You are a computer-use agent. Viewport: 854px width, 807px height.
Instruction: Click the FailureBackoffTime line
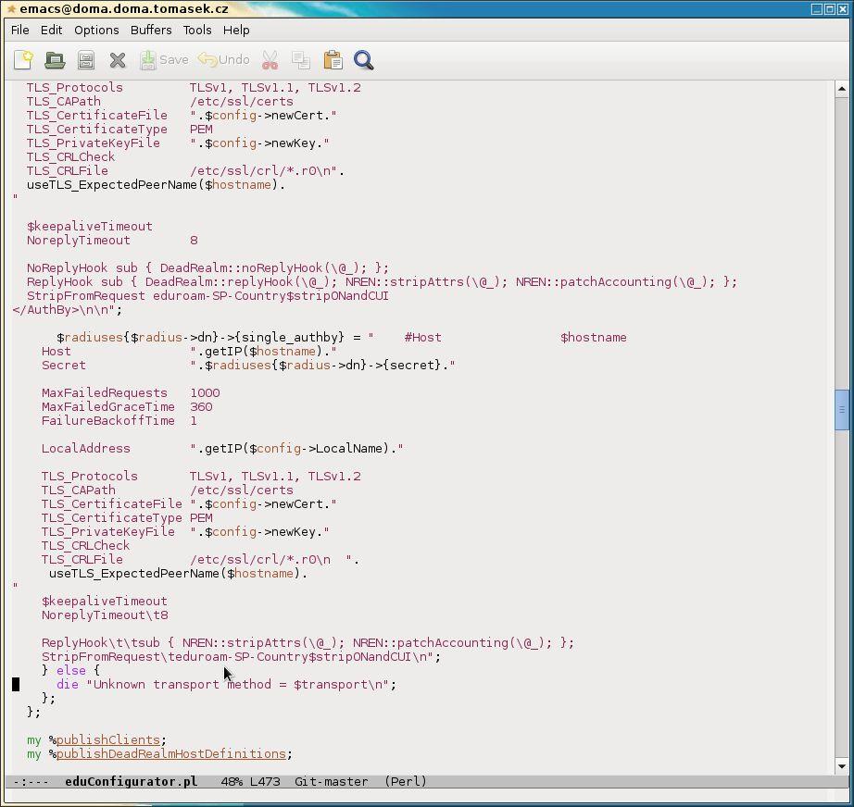119,421
